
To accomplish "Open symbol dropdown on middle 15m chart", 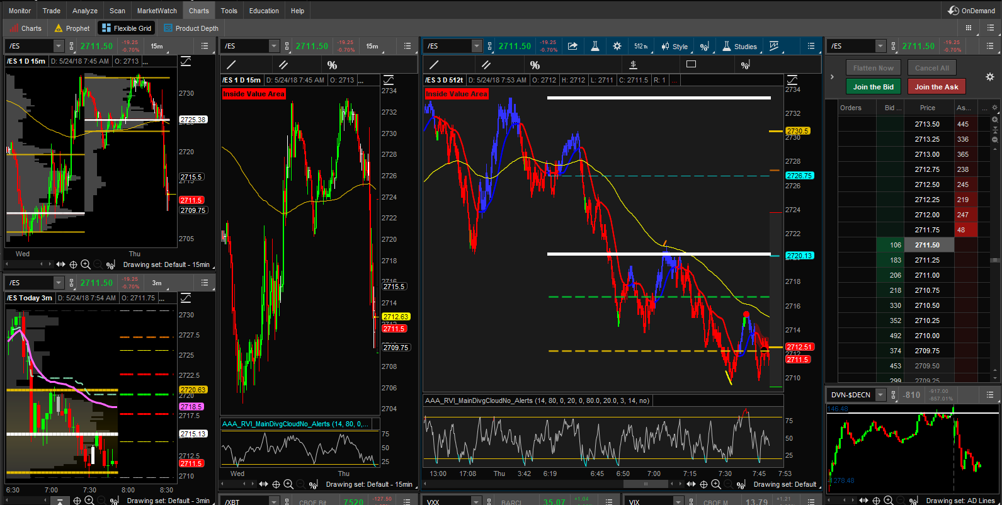I will tap(274, 46).
